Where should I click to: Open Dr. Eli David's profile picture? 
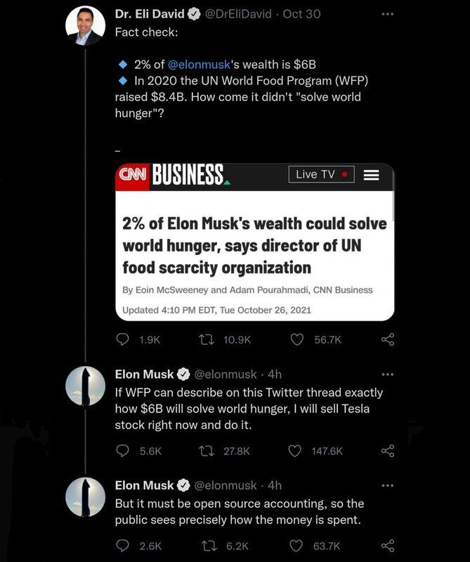click(85, 26)
